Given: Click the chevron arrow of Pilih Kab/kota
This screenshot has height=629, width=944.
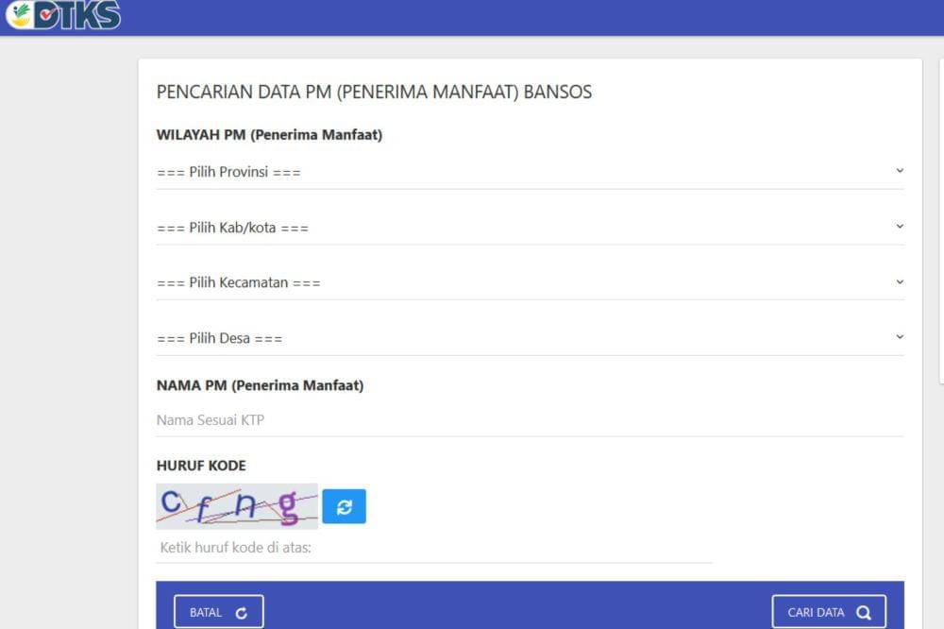Looking at the screenshot, I should 899,227.
